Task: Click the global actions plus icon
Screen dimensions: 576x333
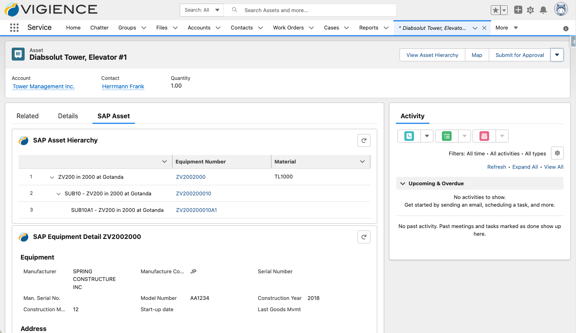Action: (518, 10)
